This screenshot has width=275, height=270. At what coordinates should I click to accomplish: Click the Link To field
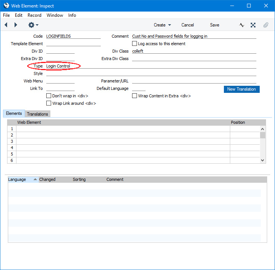tap(60, 88)
